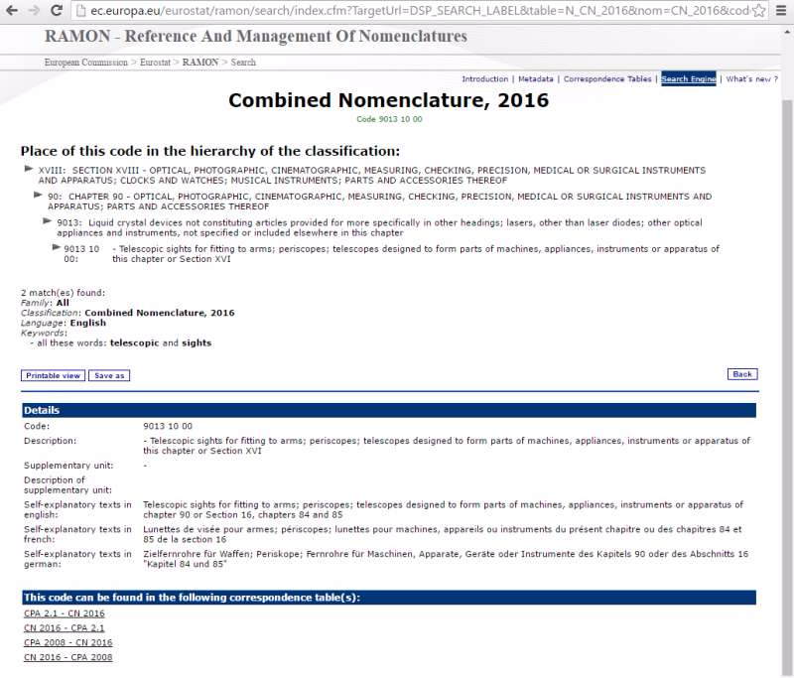The image size is (794, 678).
Task: Bookmark this page with the star icon
Action: coord(758,10)
